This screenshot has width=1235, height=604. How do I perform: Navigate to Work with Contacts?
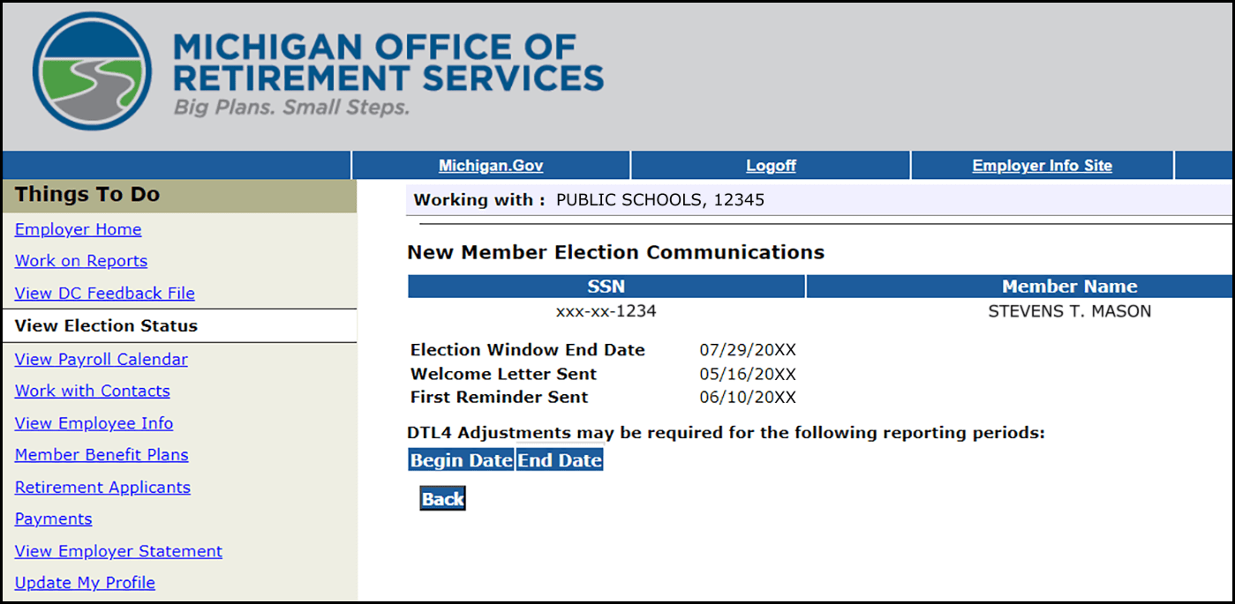point(92,391)
